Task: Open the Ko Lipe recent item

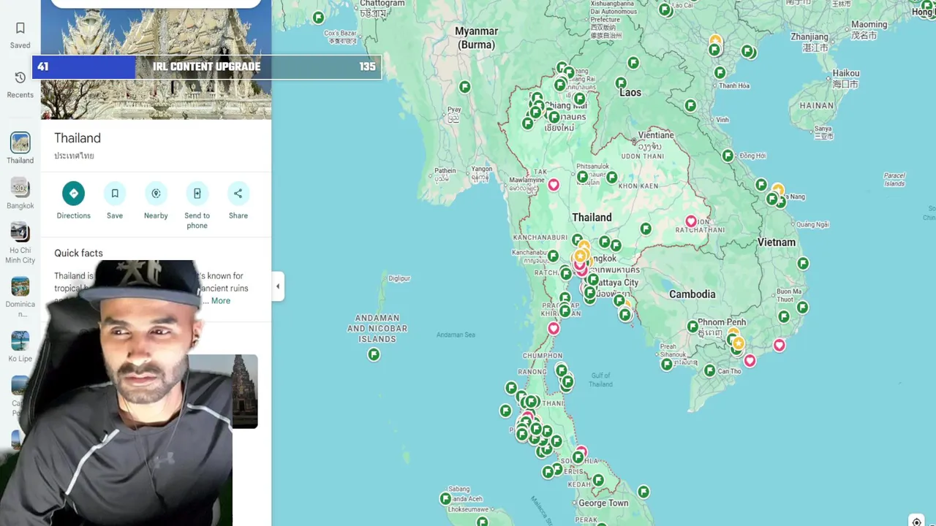Action: click(20, 347)
